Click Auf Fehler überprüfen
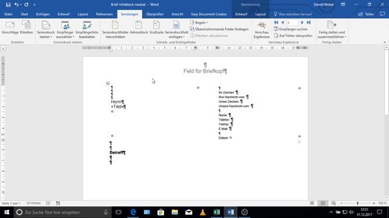Viewport: 389px width, 218px height. point(293,36)
